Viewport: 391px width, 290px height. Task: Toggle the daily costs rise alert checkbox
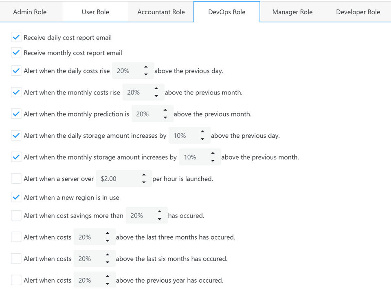point(16,71)
